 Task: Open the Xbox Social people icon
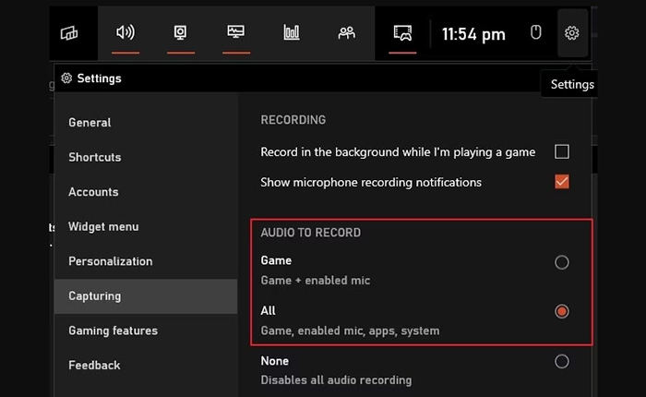click(347, 33)
